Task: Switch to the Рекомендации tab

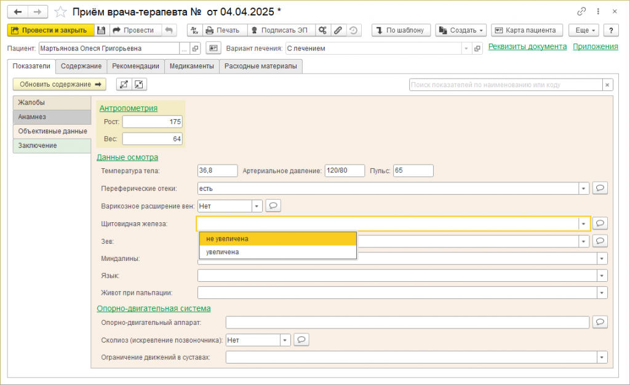Action: click(x=135, y=66)
